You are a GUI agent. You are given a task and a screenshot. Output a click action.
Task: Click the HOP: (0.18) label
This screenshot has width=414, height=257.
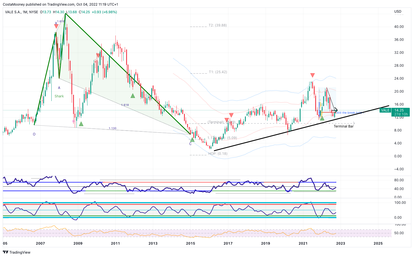(218, 154)
